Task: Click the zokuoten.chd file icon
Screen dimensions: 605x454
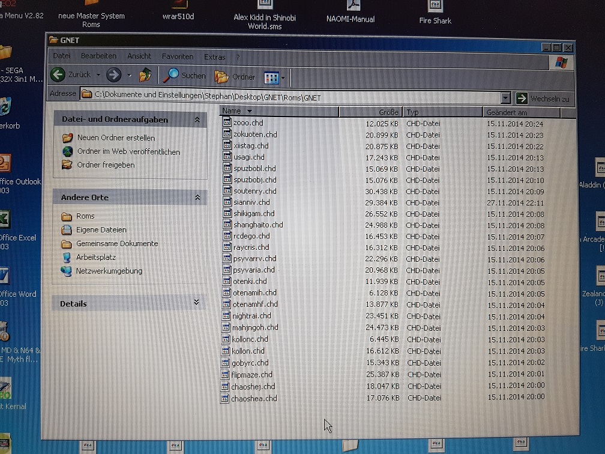Action: point(227,133)
